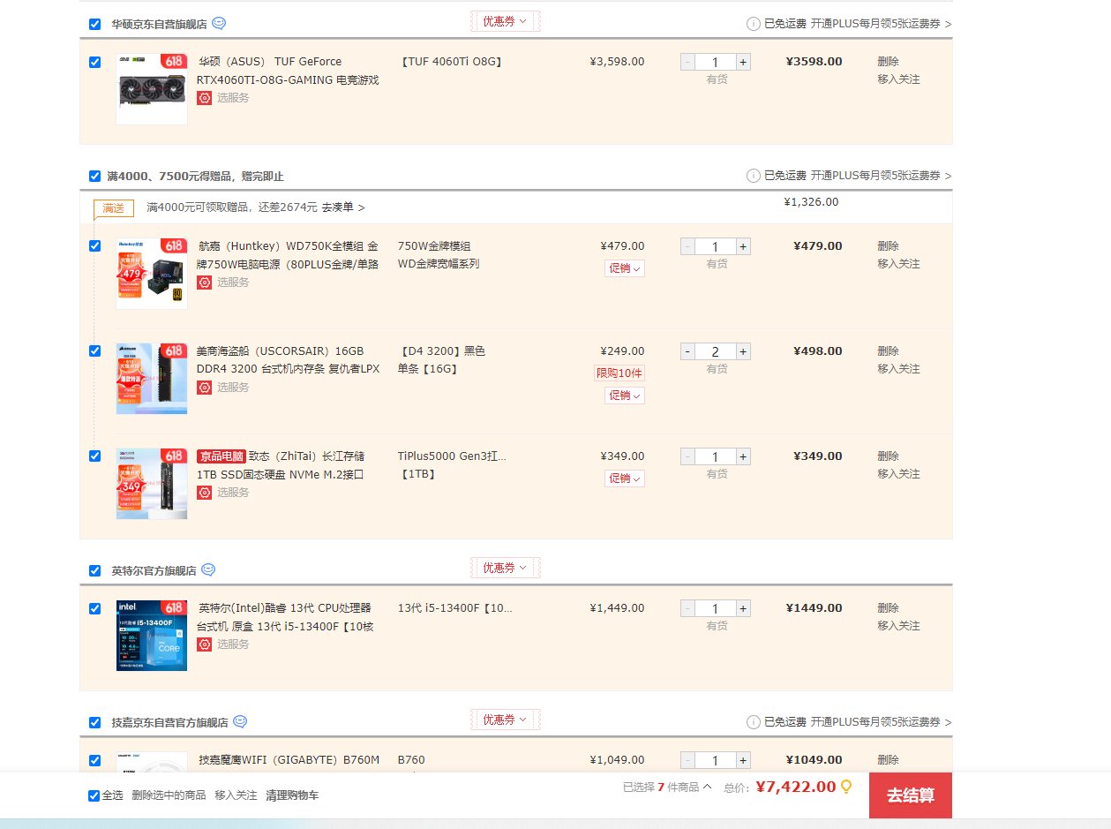1111x829 pixels.
Task: Increase quantity of Huntkey WD750K power supply
Action: (x=743, y=246)
